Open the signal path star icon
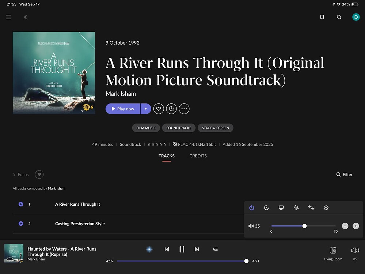The height and width of the screenshot is (274, 365). pos(149,249)
